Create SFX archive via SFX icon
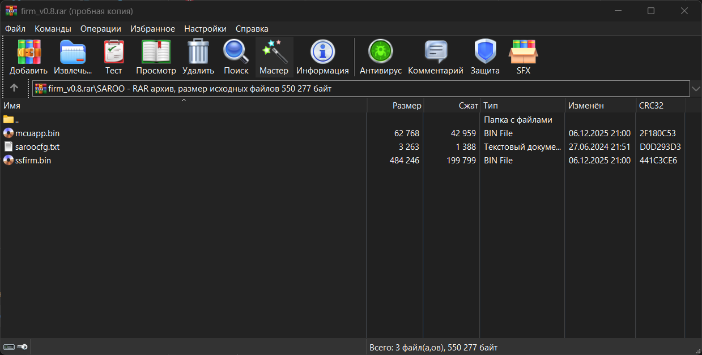This screenshot has width=702, height=355. [x=523, y=53]
